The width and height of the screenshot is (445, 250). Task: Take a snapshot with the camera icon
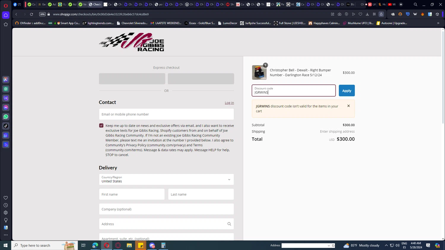(x=339, y=14)
